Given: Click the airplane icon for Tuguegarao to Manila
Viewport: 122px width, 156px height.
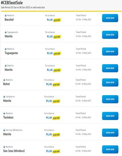Looking at the screenshot, I should pos(6,32).
